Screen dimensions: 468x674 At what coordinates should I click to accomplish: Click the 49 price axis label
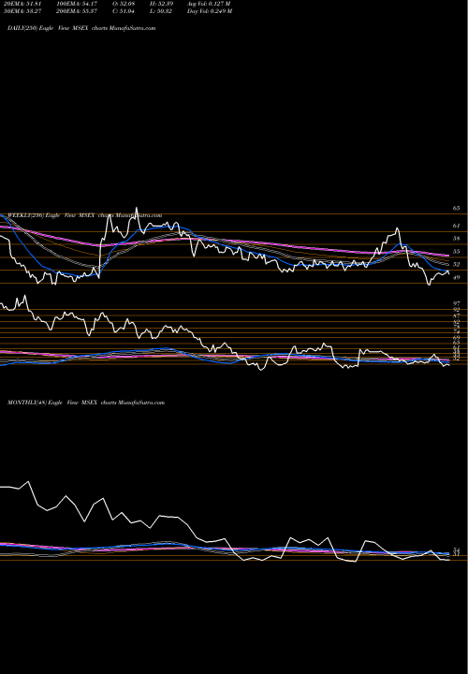(x=456, y=277)
